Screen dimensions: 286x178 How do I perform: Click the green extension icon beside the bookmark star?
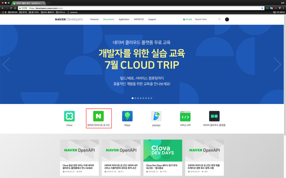click(x=267, y=8)
